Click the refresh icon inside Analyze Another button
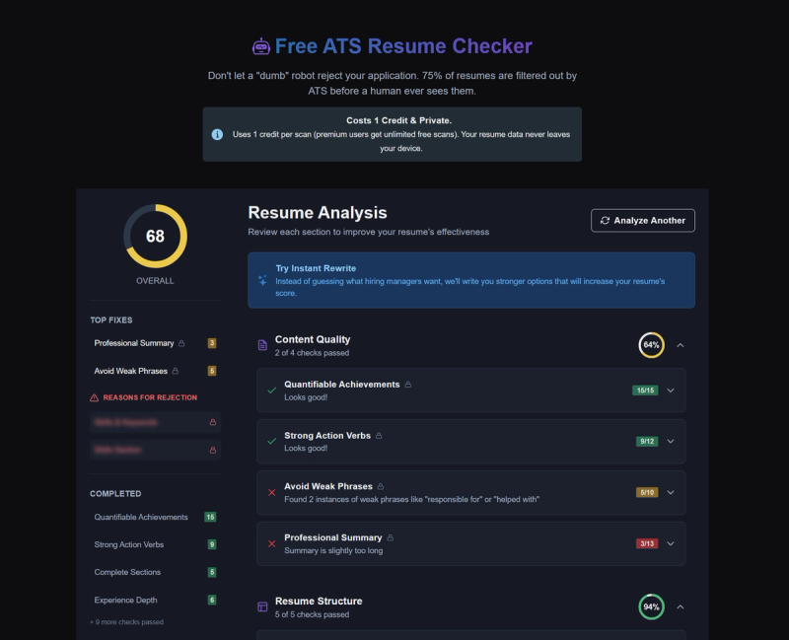 pyautogui.click(x=605, y=220)
